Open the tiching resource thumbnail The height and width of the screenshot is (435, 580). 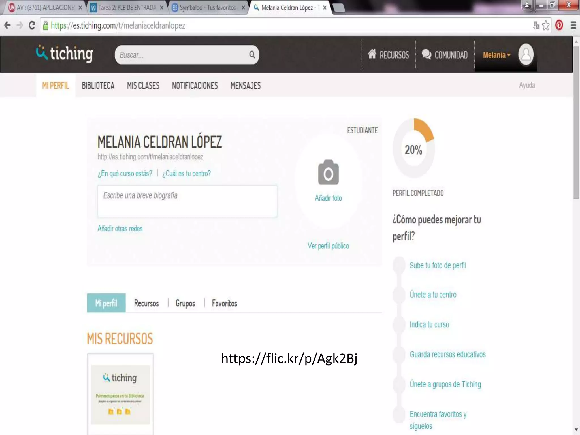120,394
